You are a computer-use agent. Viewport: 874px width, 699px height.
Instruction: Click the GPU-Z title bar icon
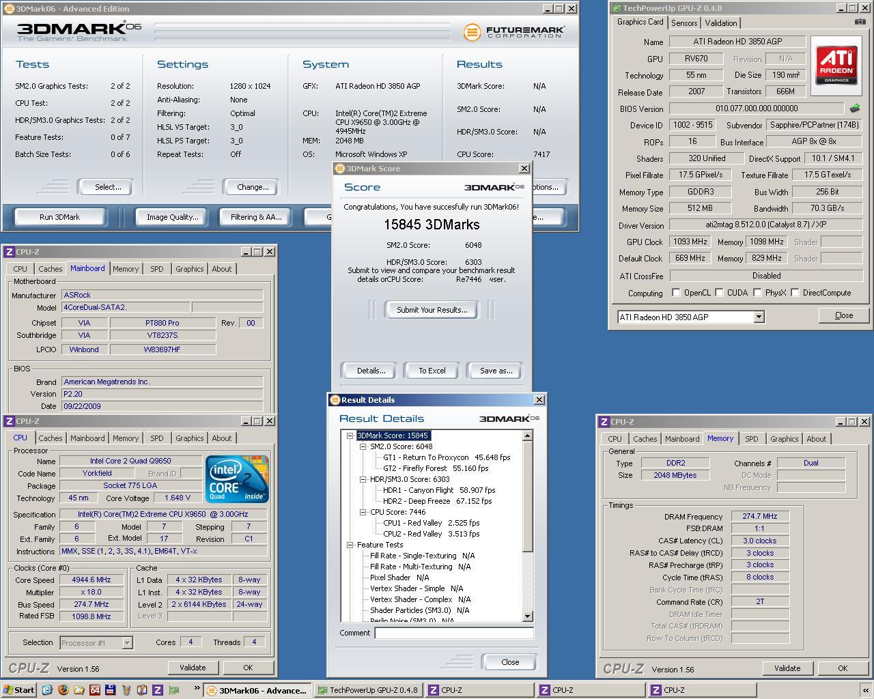pyautogui.click(x=617, y=8)
